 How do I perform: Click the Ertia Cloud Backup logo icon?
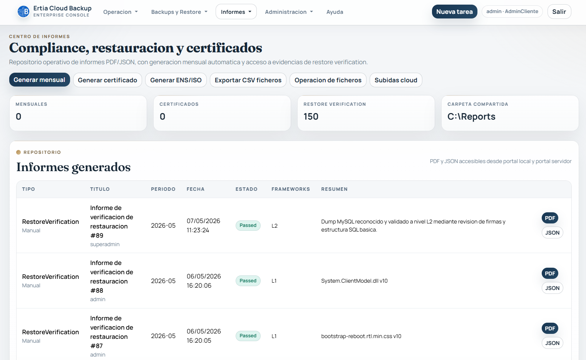coord(23,12)
